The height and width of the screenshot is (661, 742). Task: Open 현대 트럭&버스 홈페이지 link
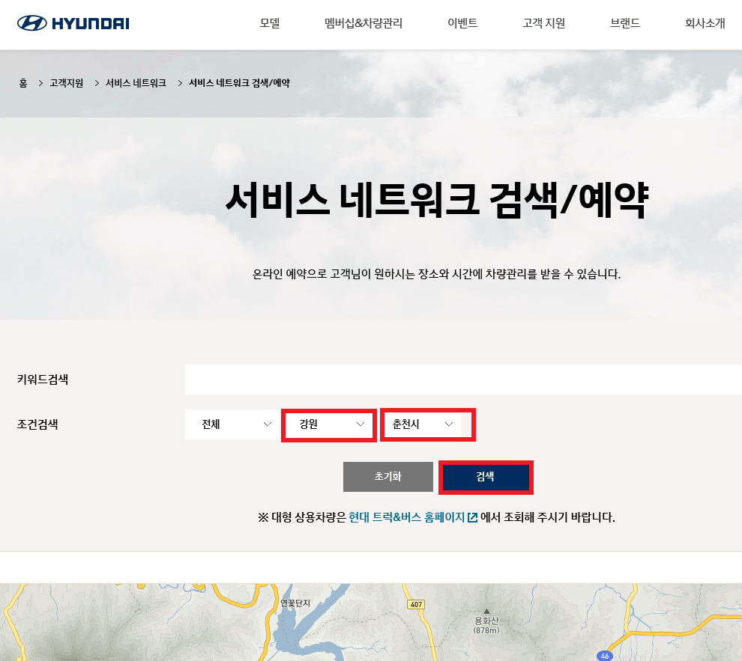[413, 517]
